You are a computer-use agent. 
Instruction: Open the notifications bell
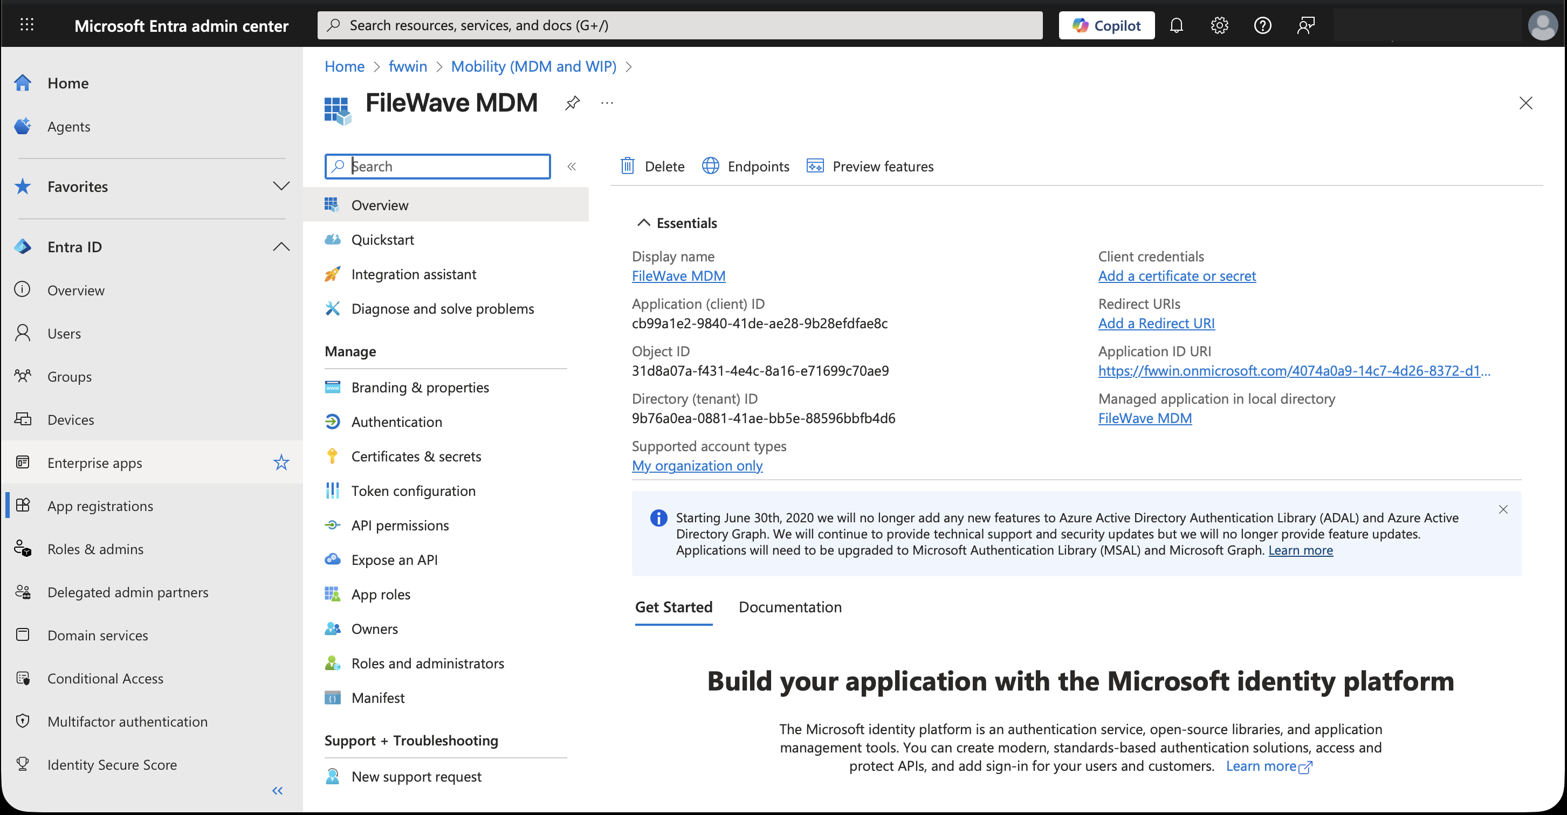(1176, 25)
